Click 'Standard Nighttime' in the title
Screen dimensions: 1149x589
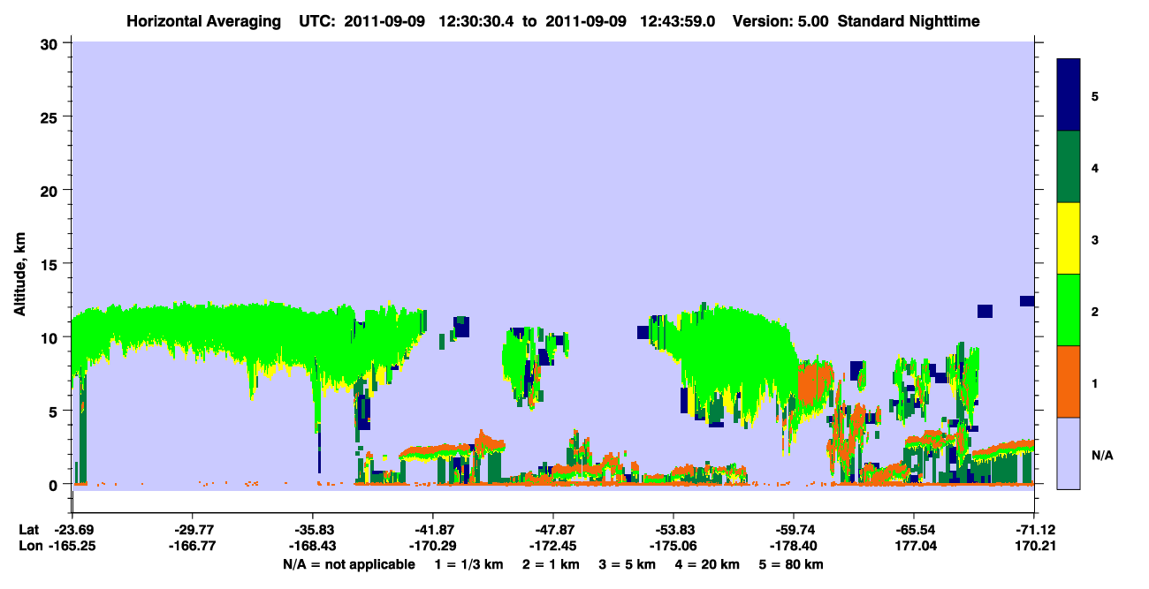908,21
